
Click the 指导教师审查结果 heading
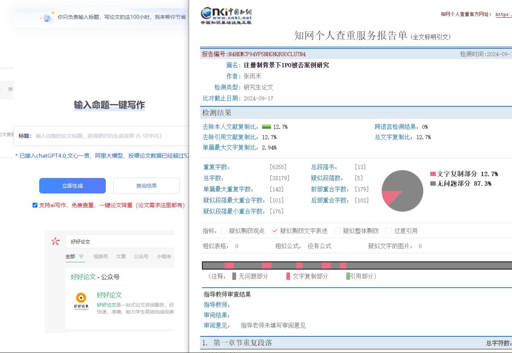(227, 295)
